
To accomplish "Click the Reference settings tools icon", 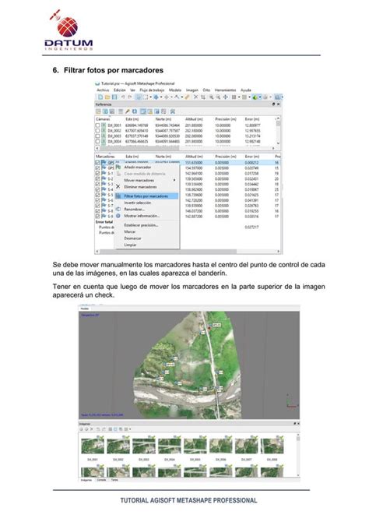I will [172, 111].
